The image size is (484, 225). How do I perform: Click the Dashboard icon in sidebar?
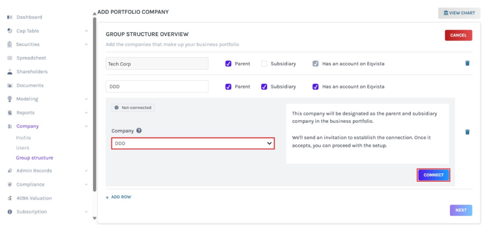click(x=10, y=17)
